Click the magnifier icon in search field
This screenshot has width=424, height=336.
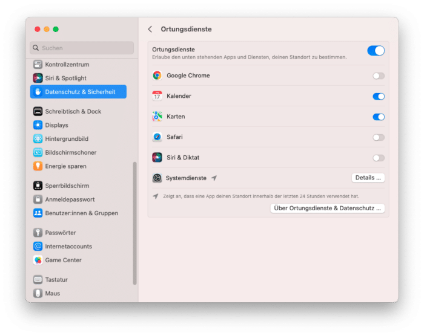pos(36,48)
